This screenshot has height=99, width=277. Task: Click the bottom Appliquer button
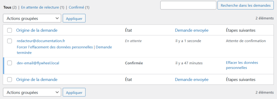(74, 93)
